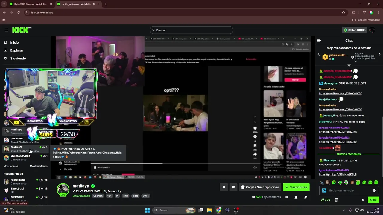Click Suscribirse button

[x=296, y=187]
